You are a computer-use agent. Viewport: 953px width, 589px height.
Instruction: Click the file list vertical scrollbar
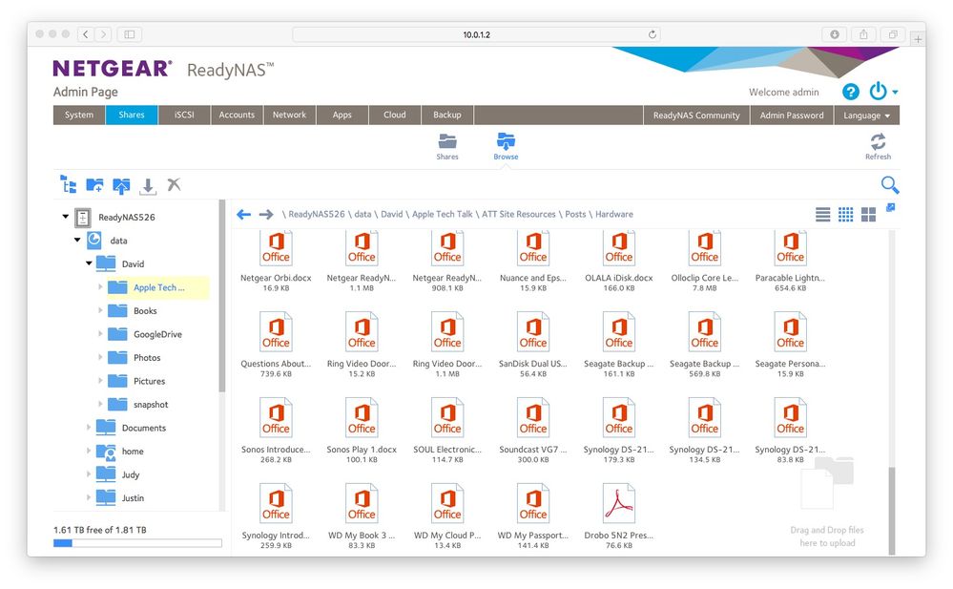[x=892, y=510]
